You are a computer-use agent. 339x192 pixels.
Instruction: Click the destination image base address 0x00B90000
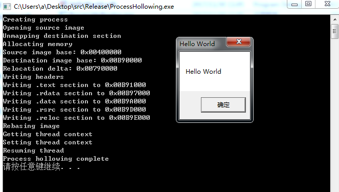click(x=121, y=60)
